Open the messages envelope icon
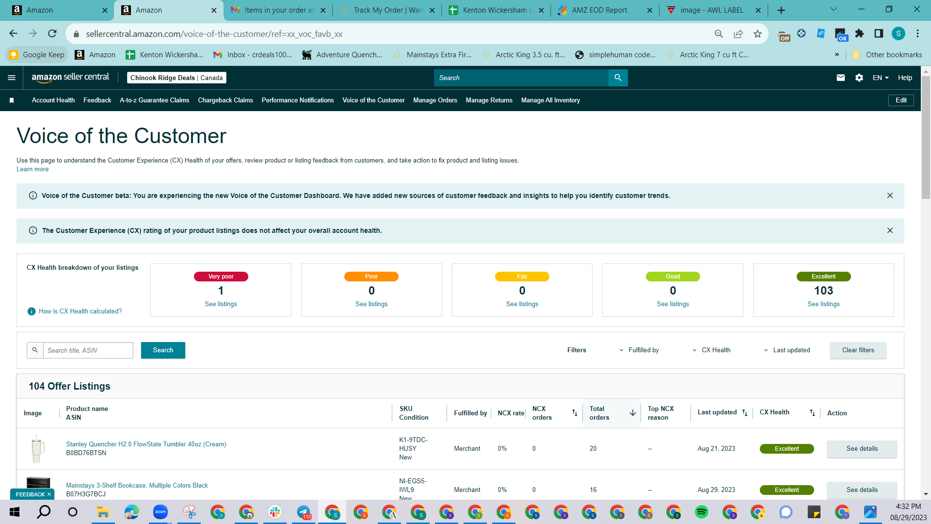931x524 pixels. (841, 78)
